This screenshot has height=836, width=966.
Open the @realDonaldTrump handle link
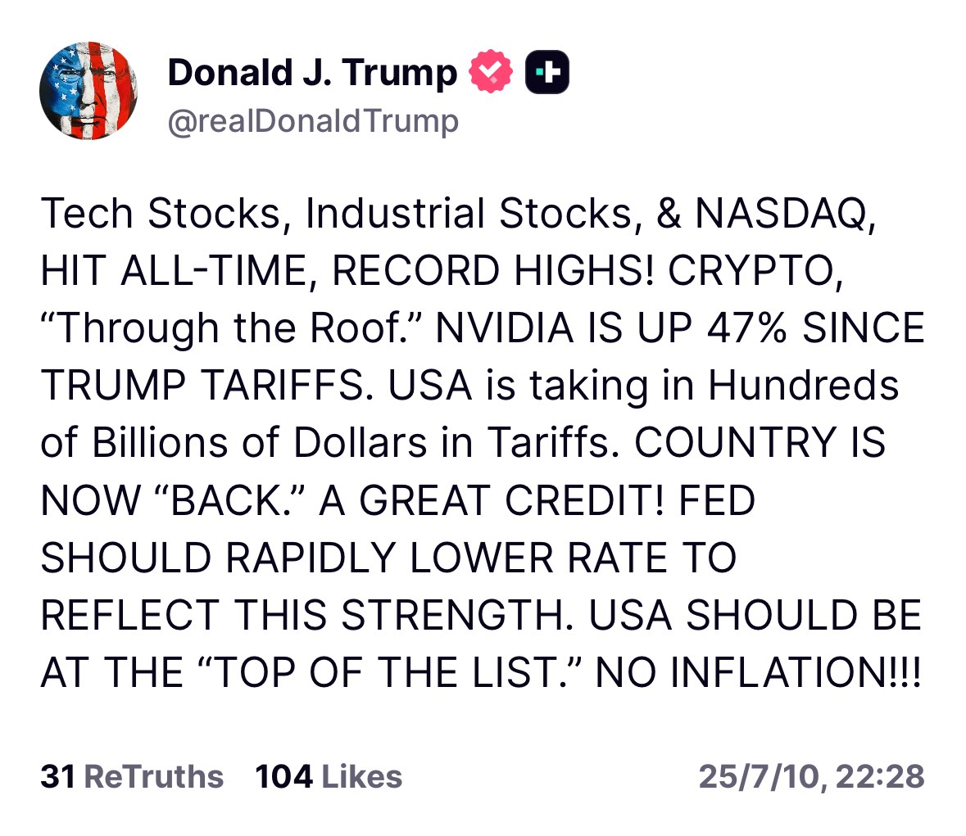[x=313, y=121]
